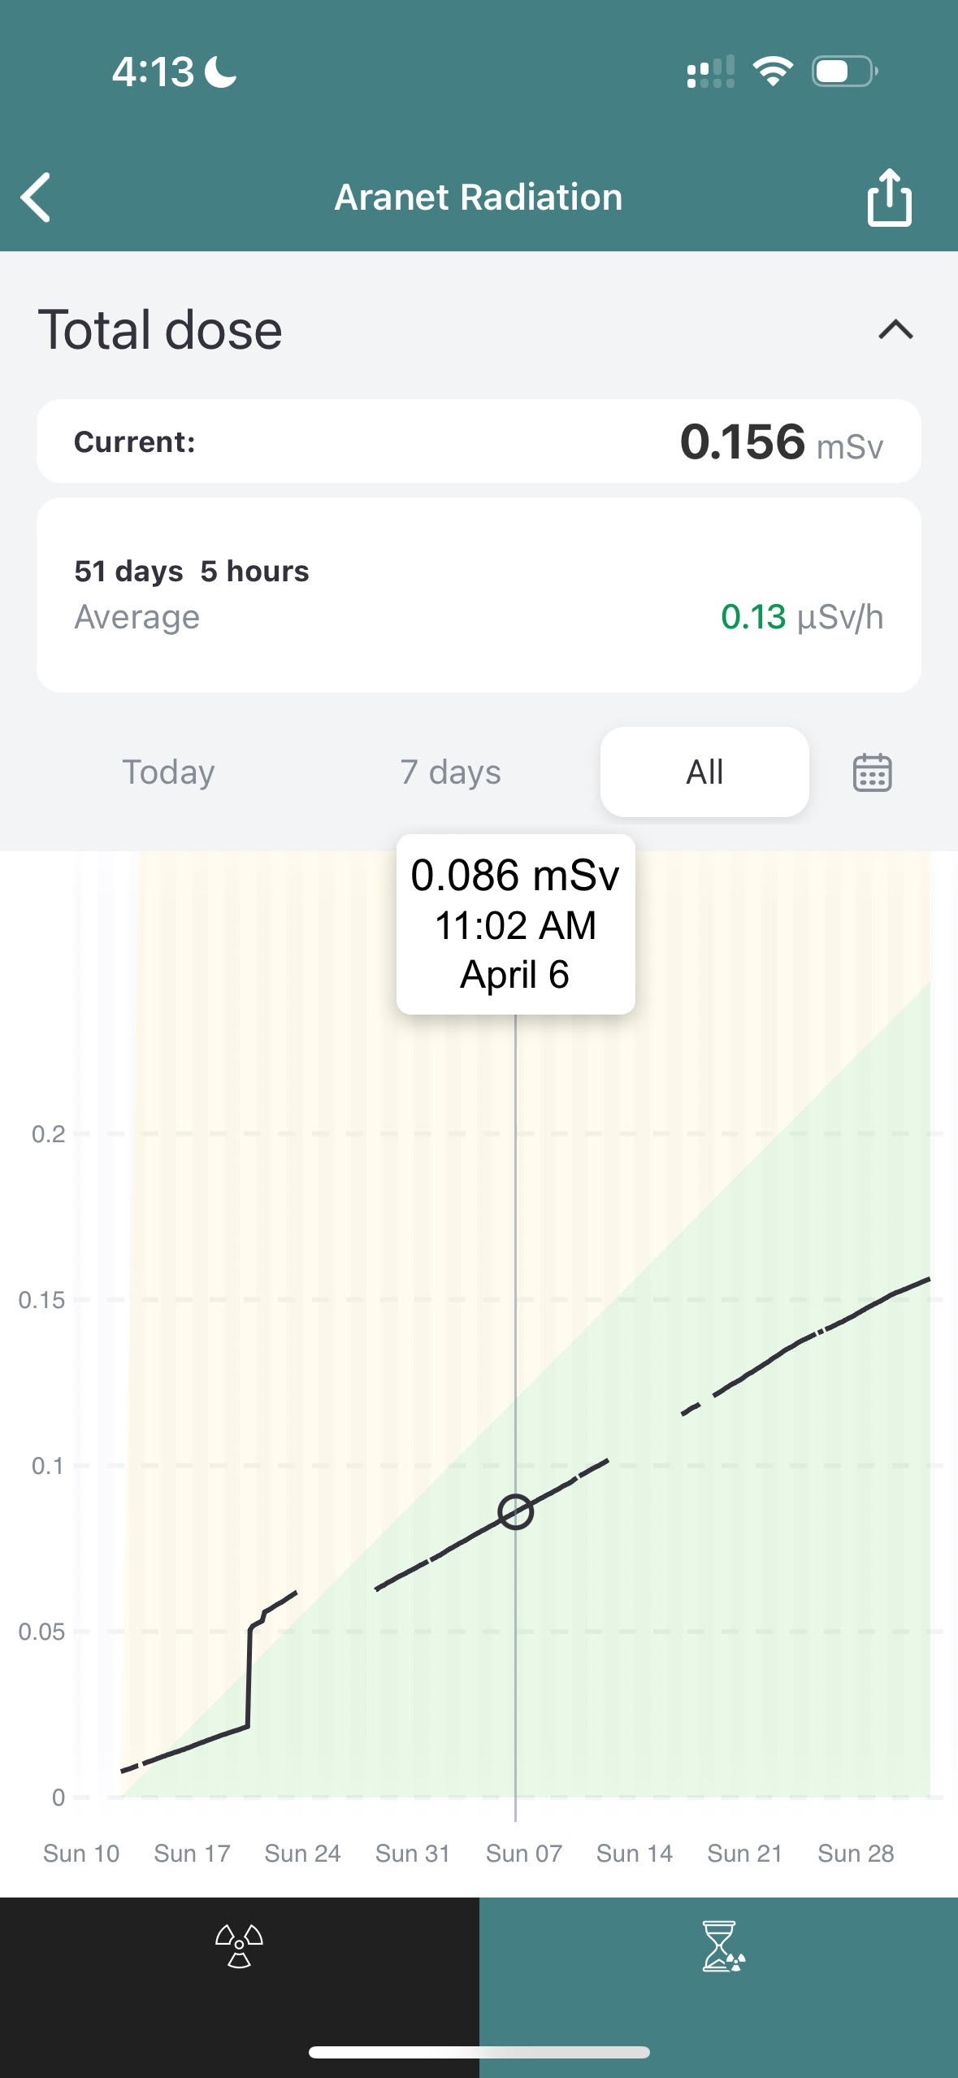Tap the Aranet Radiation title
Image resolution: width=958 pixels, height=2078 pixels.
point(479,197)
